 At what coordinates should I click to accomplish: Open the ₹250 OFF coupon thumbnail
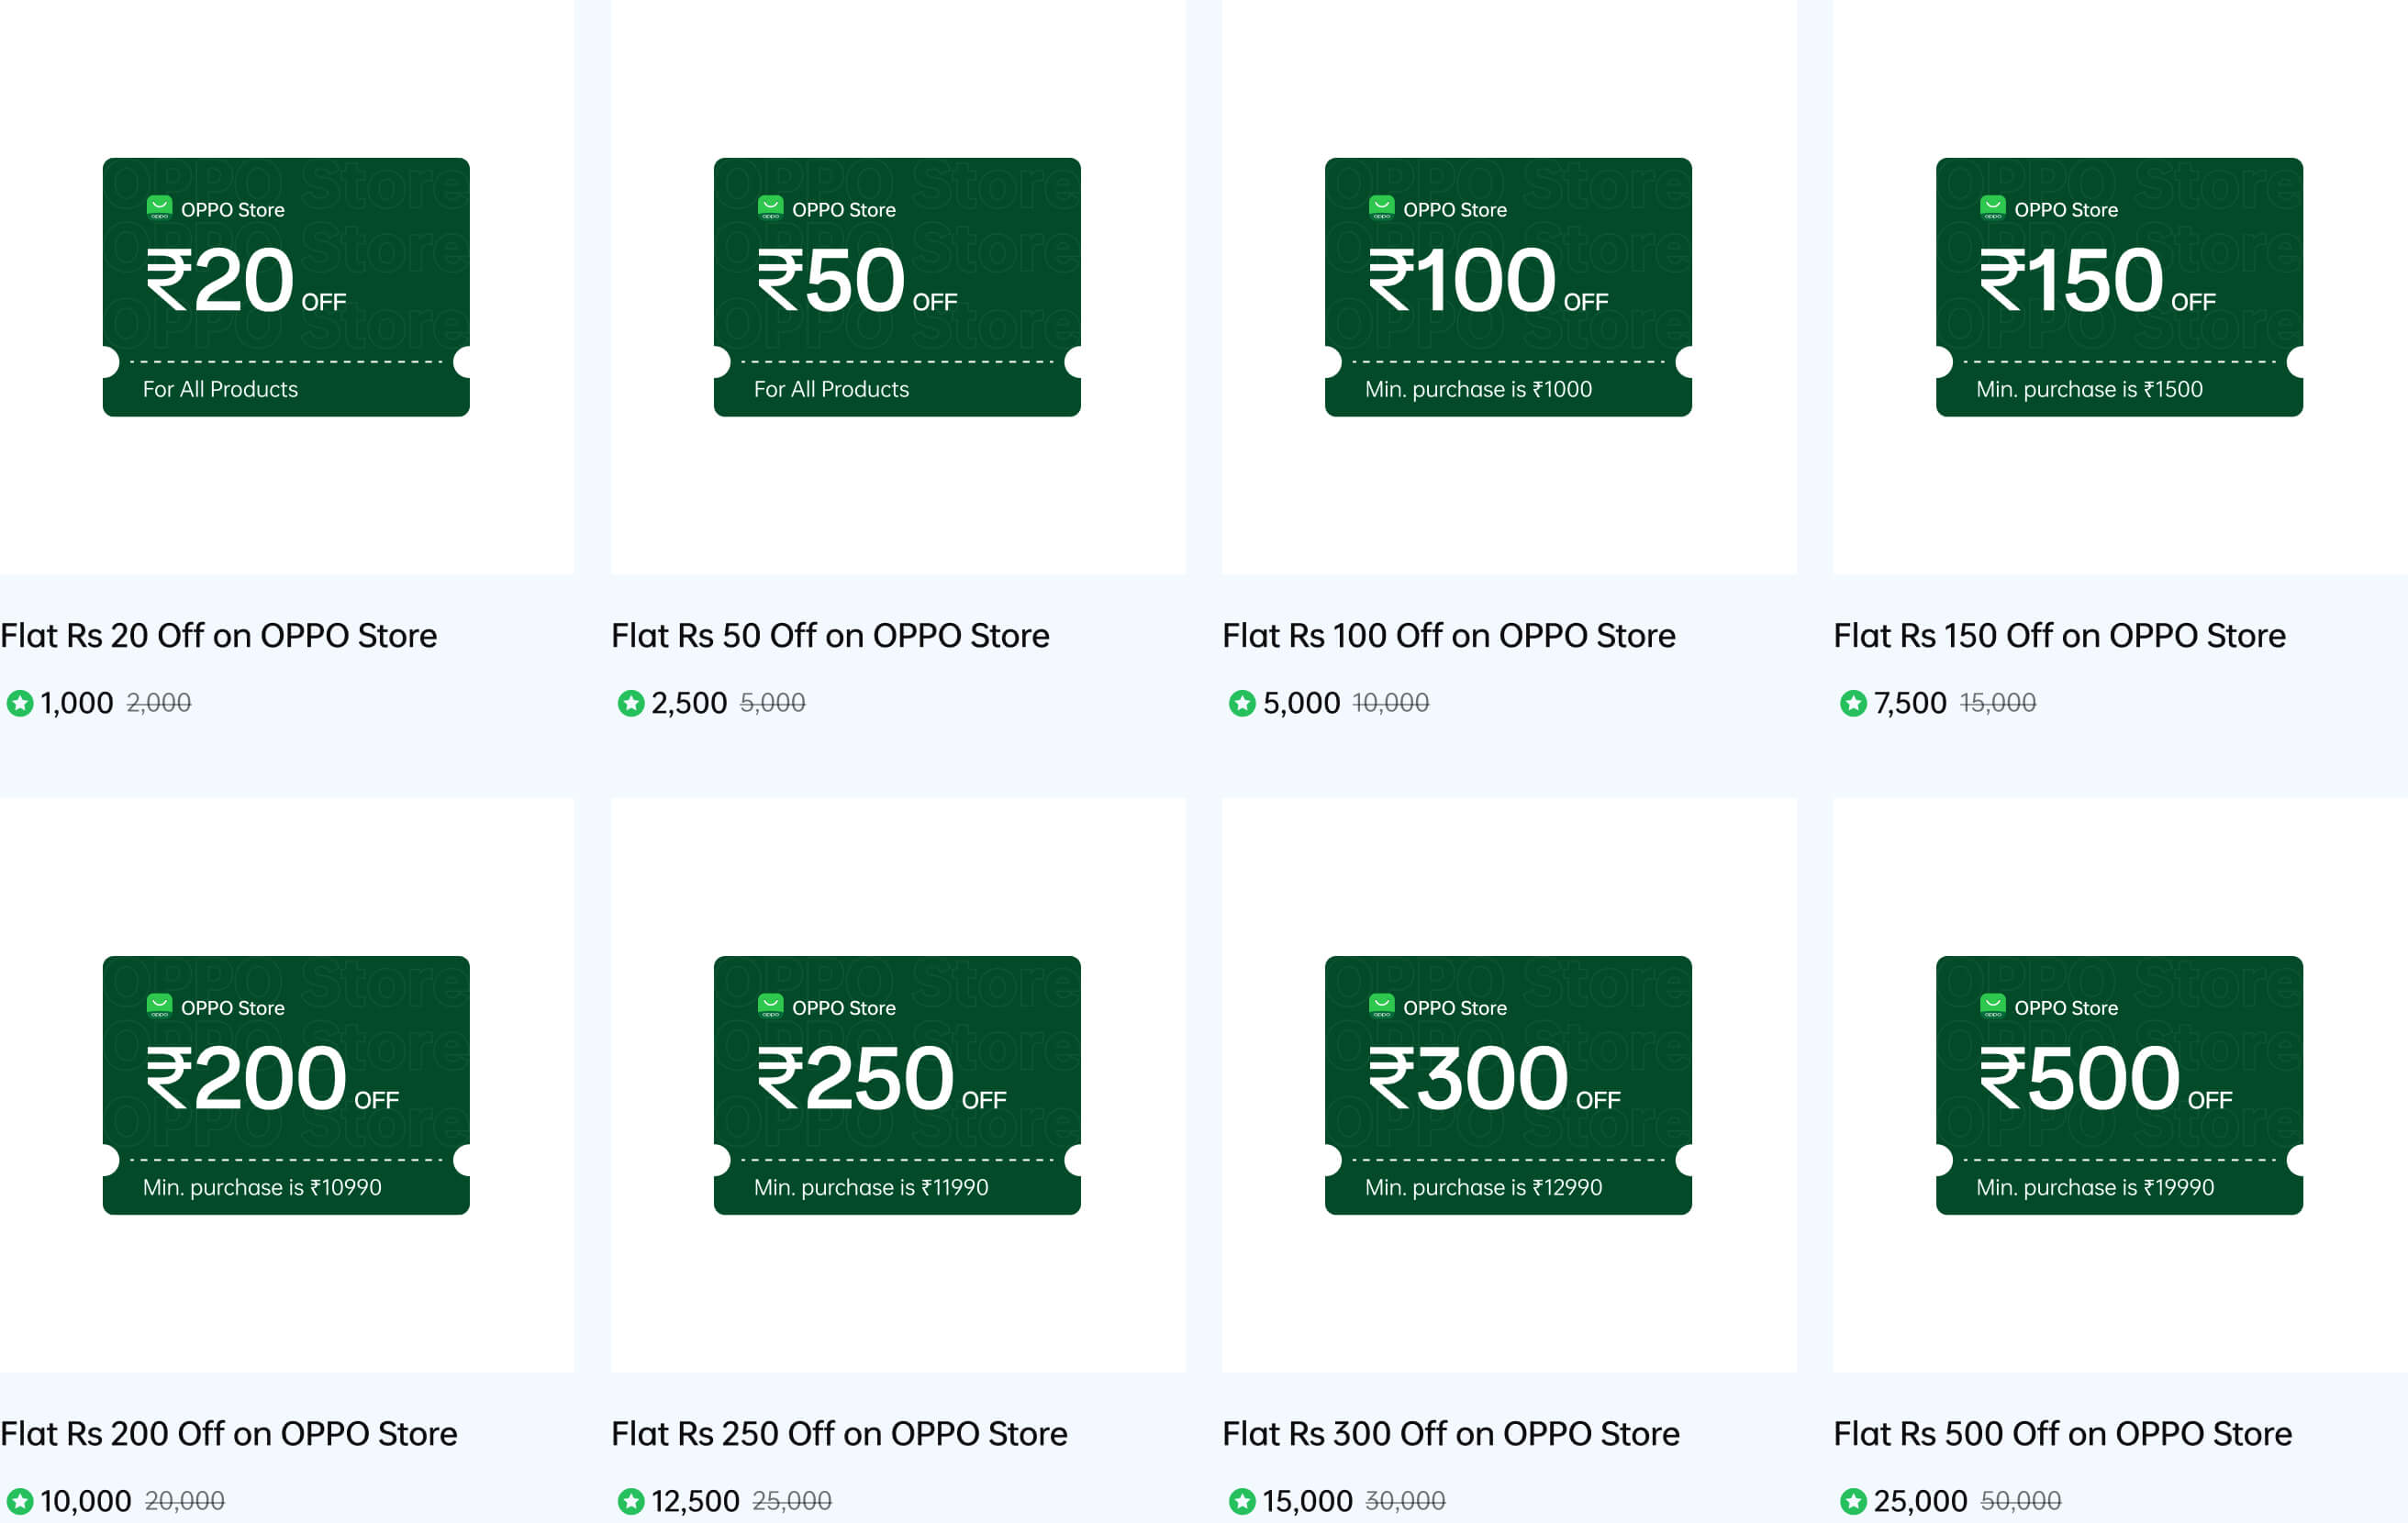(x=897, y=1085)
